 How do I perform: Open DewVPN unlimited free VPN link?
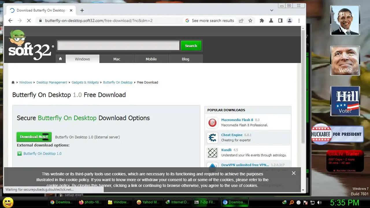coord(245,165)
